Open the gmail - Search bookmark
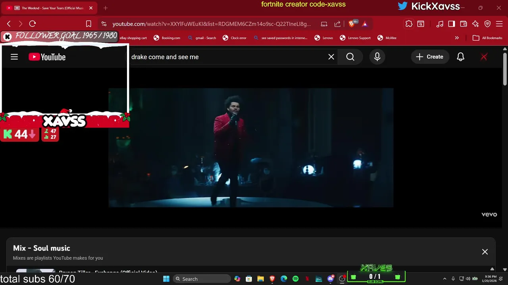 pos(202,38)
